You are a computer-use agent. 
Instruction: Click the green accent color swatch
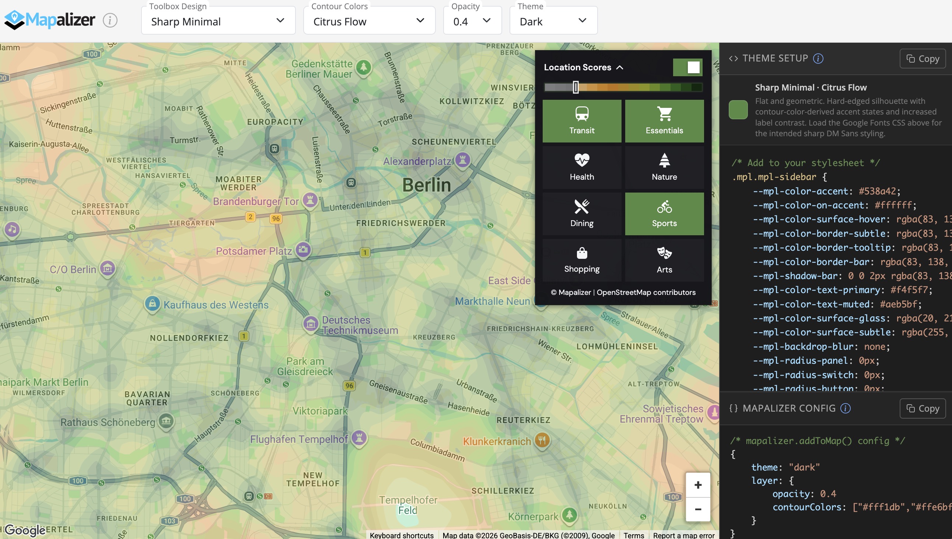point(738,110)
